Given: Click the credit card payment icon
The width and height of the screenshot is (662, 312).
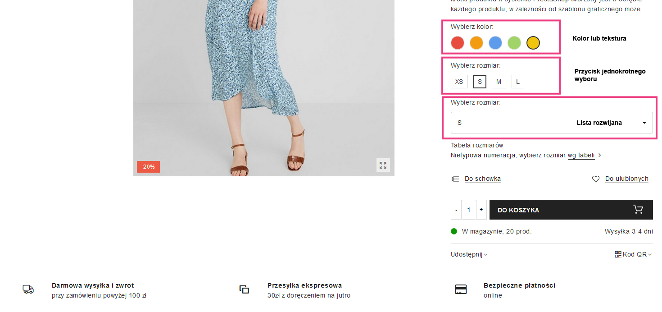Looking at the screenshot, I should tap(461, 289).
